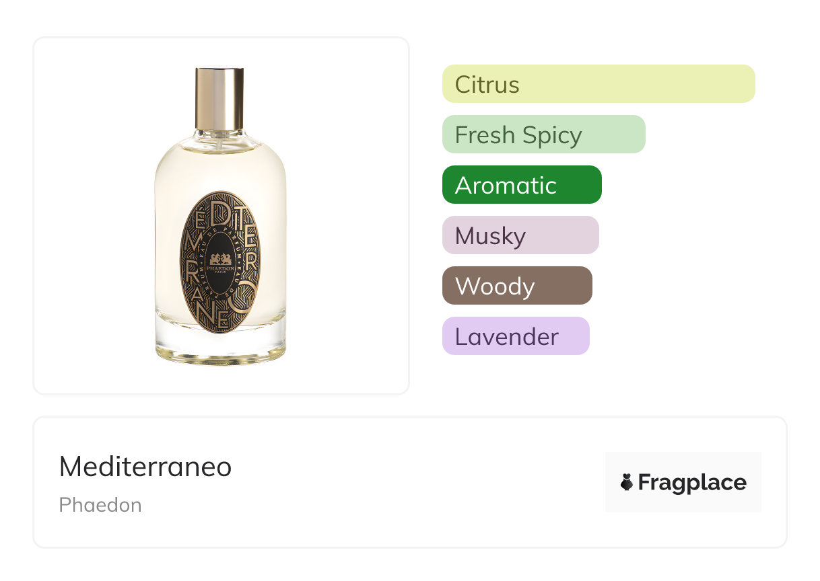
Task: Click the word Citrus in the top bar
Action: click(487, 85)
